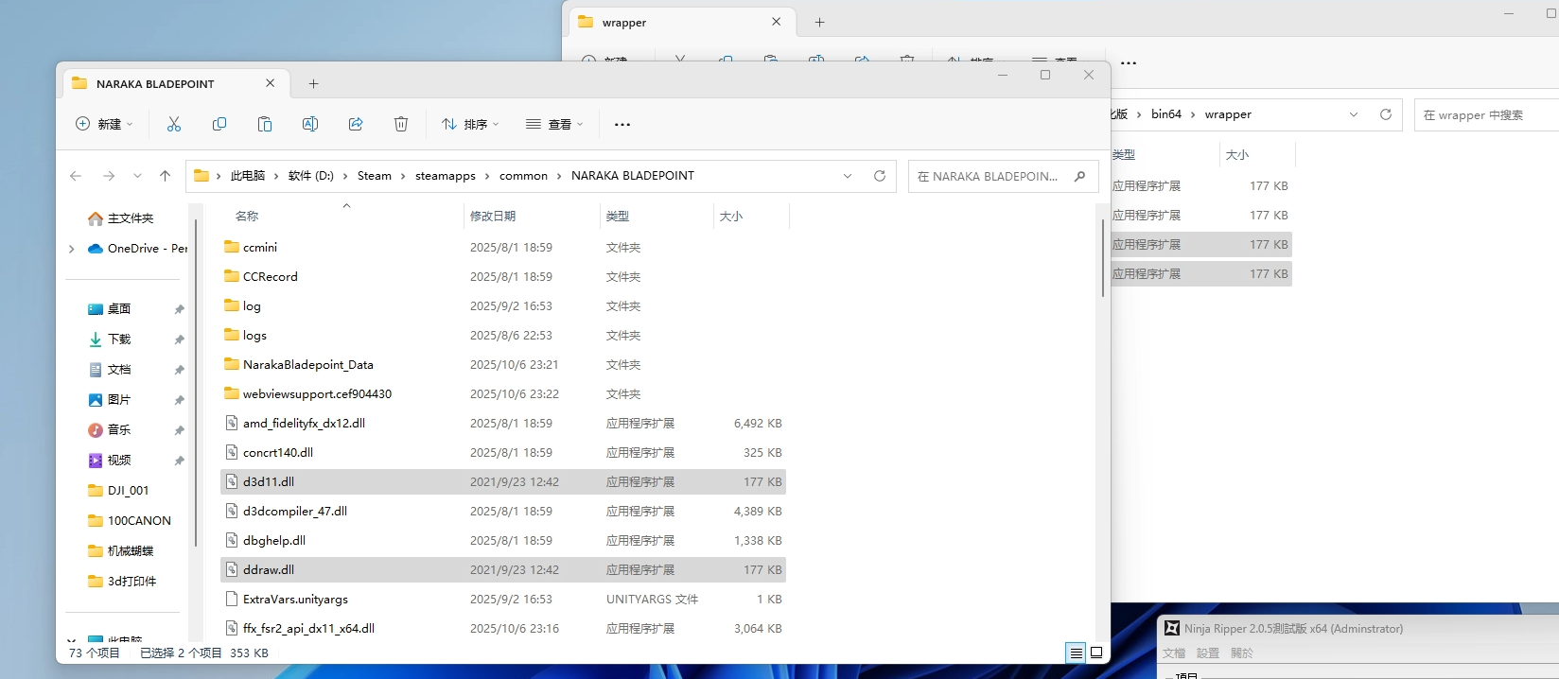
Task: Open Downloads in quick access
Action: [x=110, y=339]
